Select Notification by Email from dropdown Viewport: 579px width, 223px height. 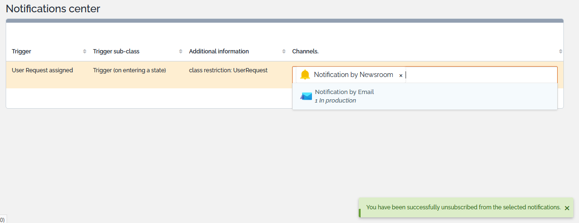point(344,92)
